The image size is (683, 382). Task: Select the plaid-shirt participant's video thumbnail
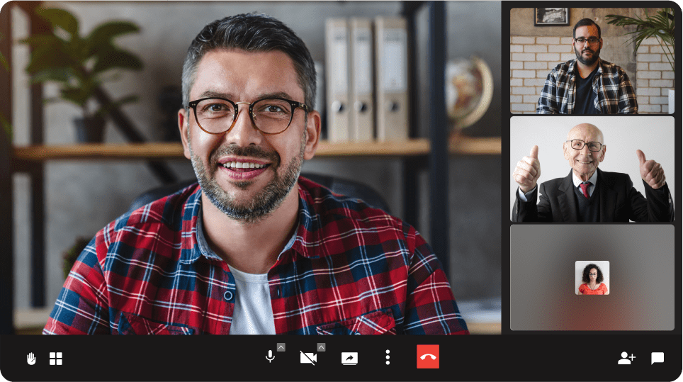click(592, 61)
